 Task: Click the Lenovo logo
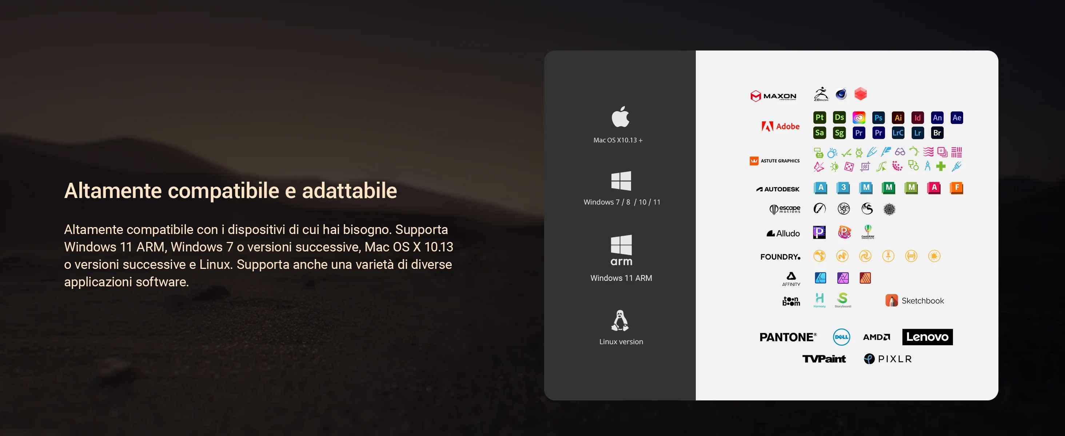point(927,337)
